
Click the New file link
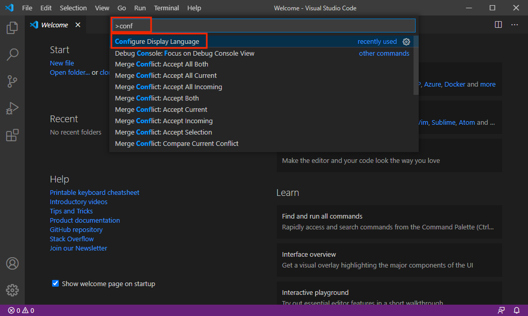pyautogui.click(x=62, y=63)
